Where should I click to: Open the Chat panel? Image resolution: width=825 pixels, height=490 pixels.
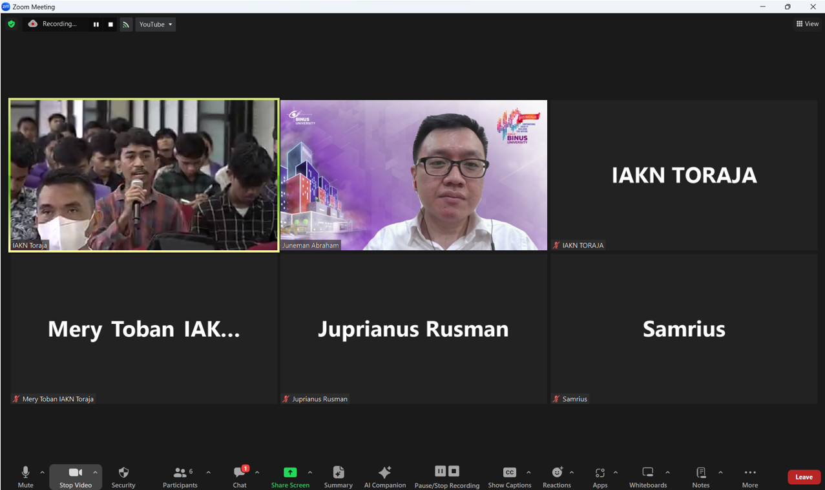(240, 477)
